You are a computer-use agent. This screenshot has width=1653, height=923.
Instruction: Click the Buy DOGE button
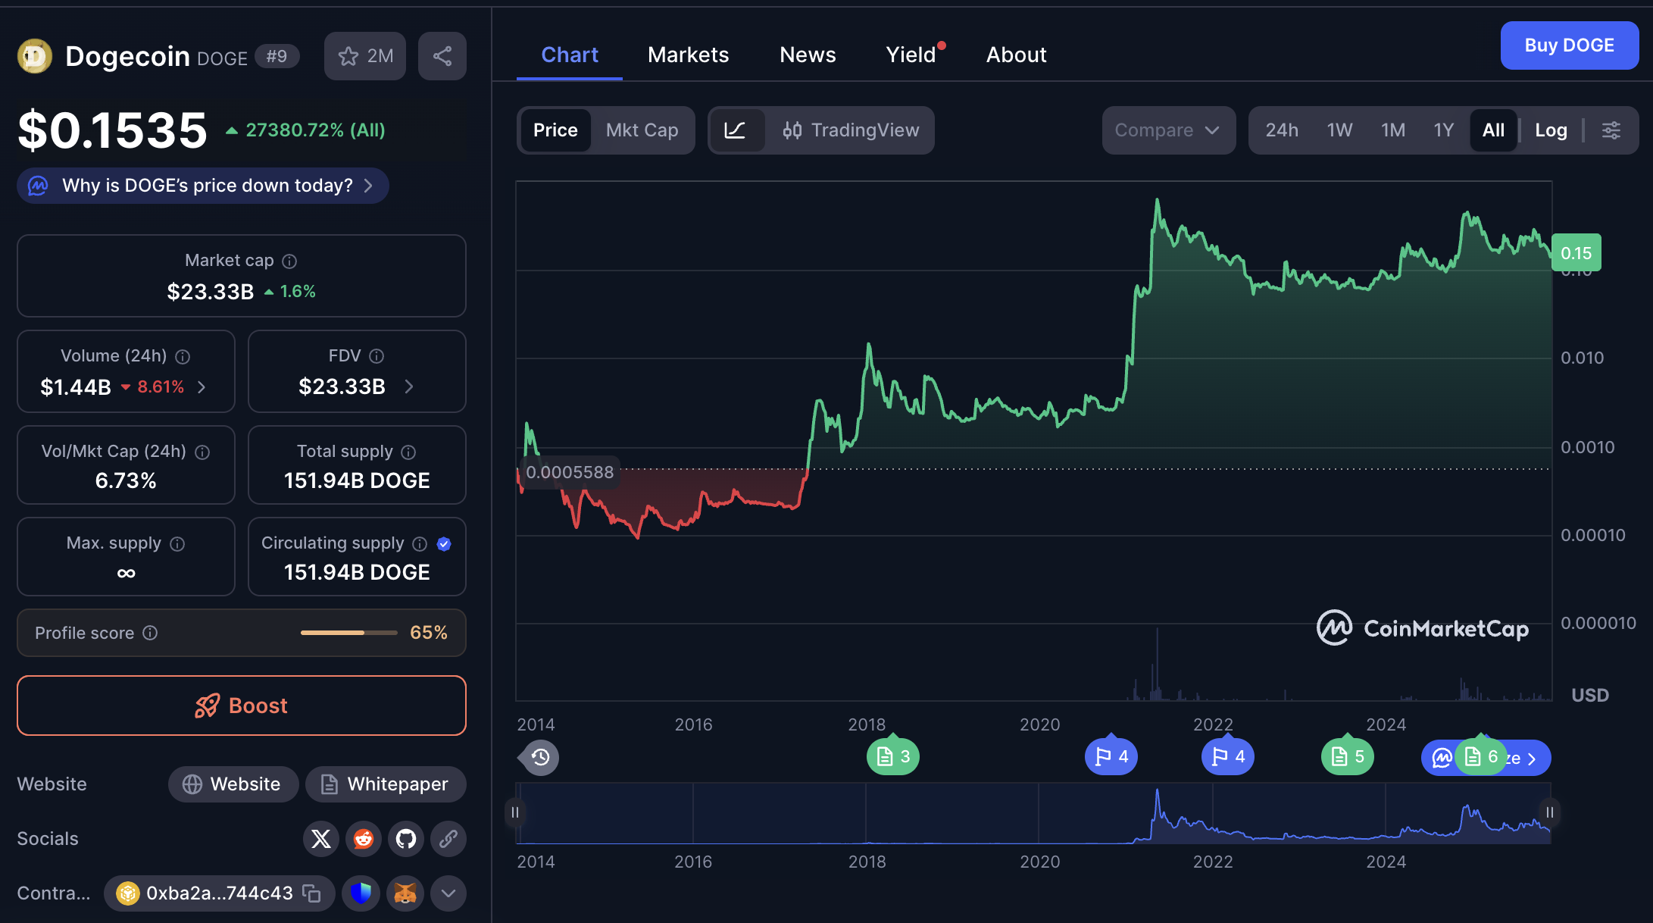[x=1569, y=45]
